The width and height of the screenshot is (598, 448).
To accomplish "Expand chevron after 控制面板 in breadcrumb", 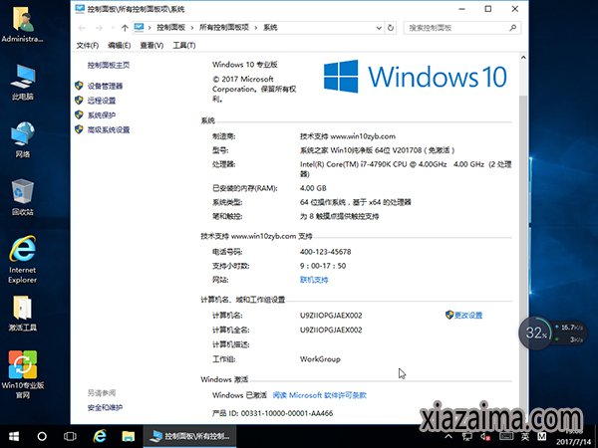I will [191, 28].
